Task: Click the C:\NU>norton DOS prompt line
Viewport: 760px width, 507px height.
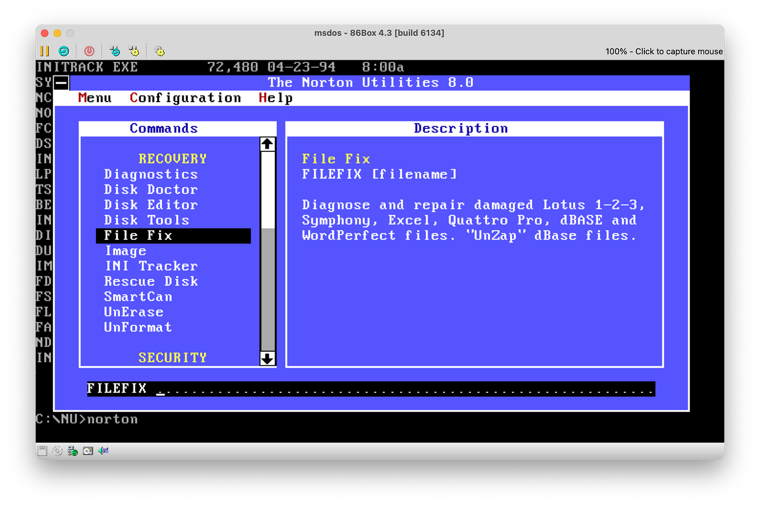Action: click(87, 419)
